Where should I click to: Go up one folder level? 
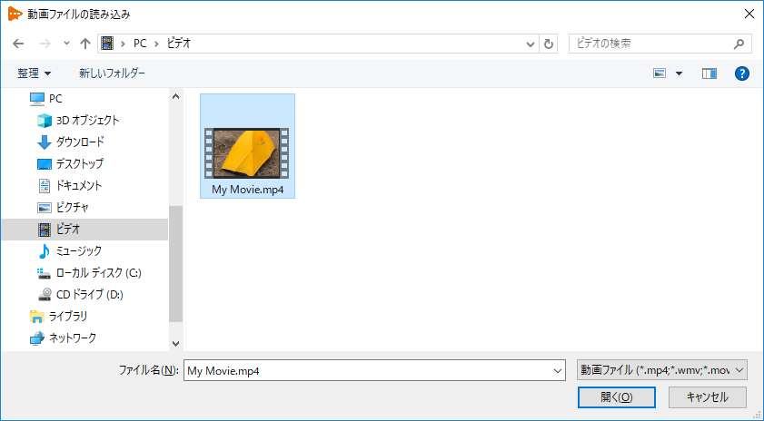(85, 44)
